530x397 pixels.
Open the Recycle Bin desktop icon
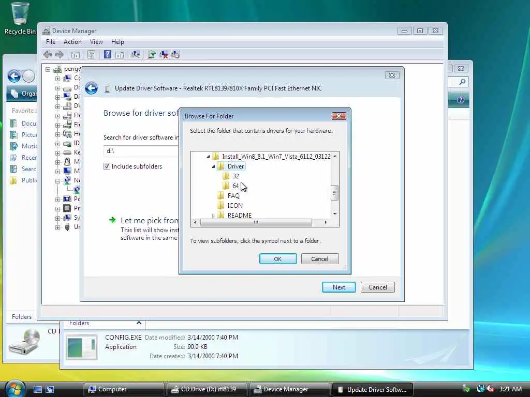[x=19, y=18]
